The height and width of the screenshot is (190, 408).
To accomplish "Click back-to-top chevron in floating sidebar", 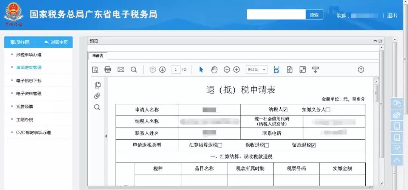I will [397, 160].
